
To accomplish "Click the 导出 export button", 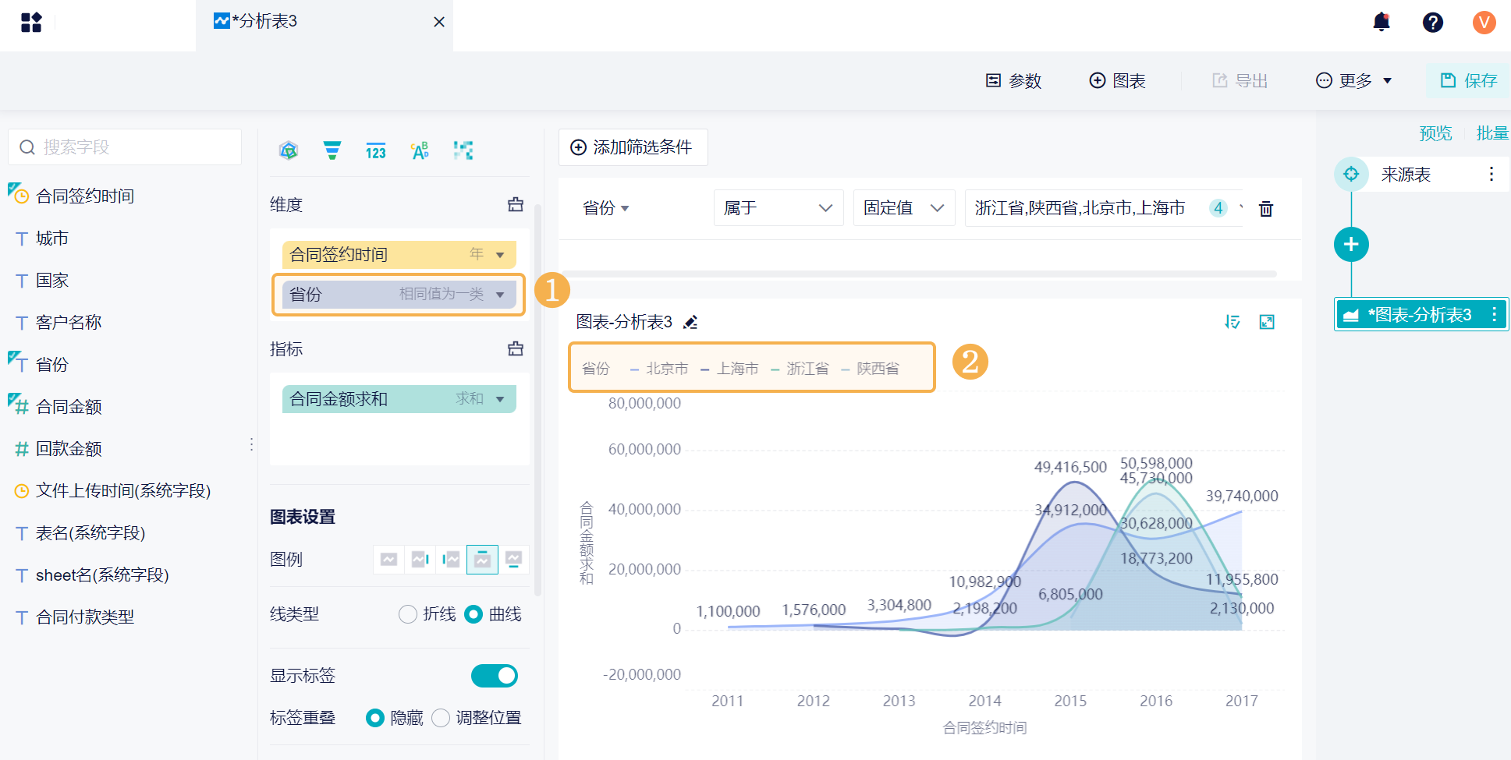I will 1240,80.
